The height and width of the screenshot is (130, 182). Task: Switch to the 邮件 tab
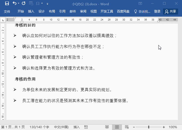[x=73, y=11]
